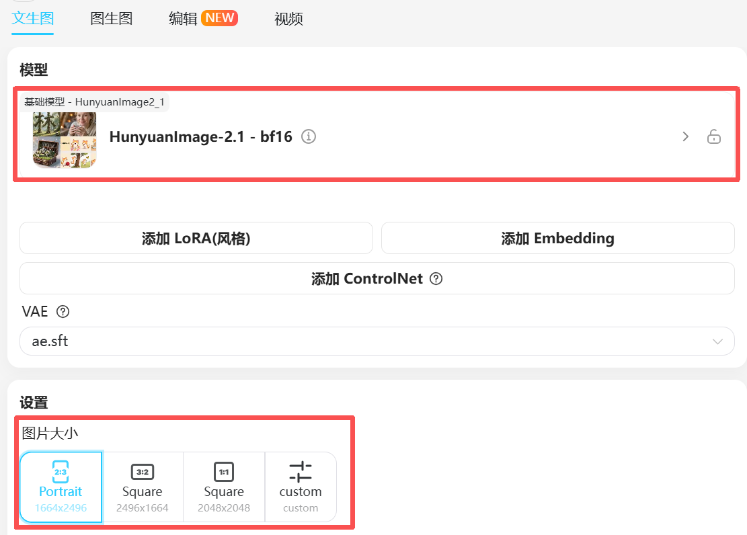The width and height of the screenshot is (747, 535).
Task: Click the question mark icon beside VAE
Action: click(x=63, y=312)
